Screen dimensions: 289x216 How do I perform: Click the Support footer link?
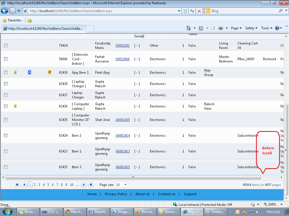pyautogui.click(x=190, y=194)
